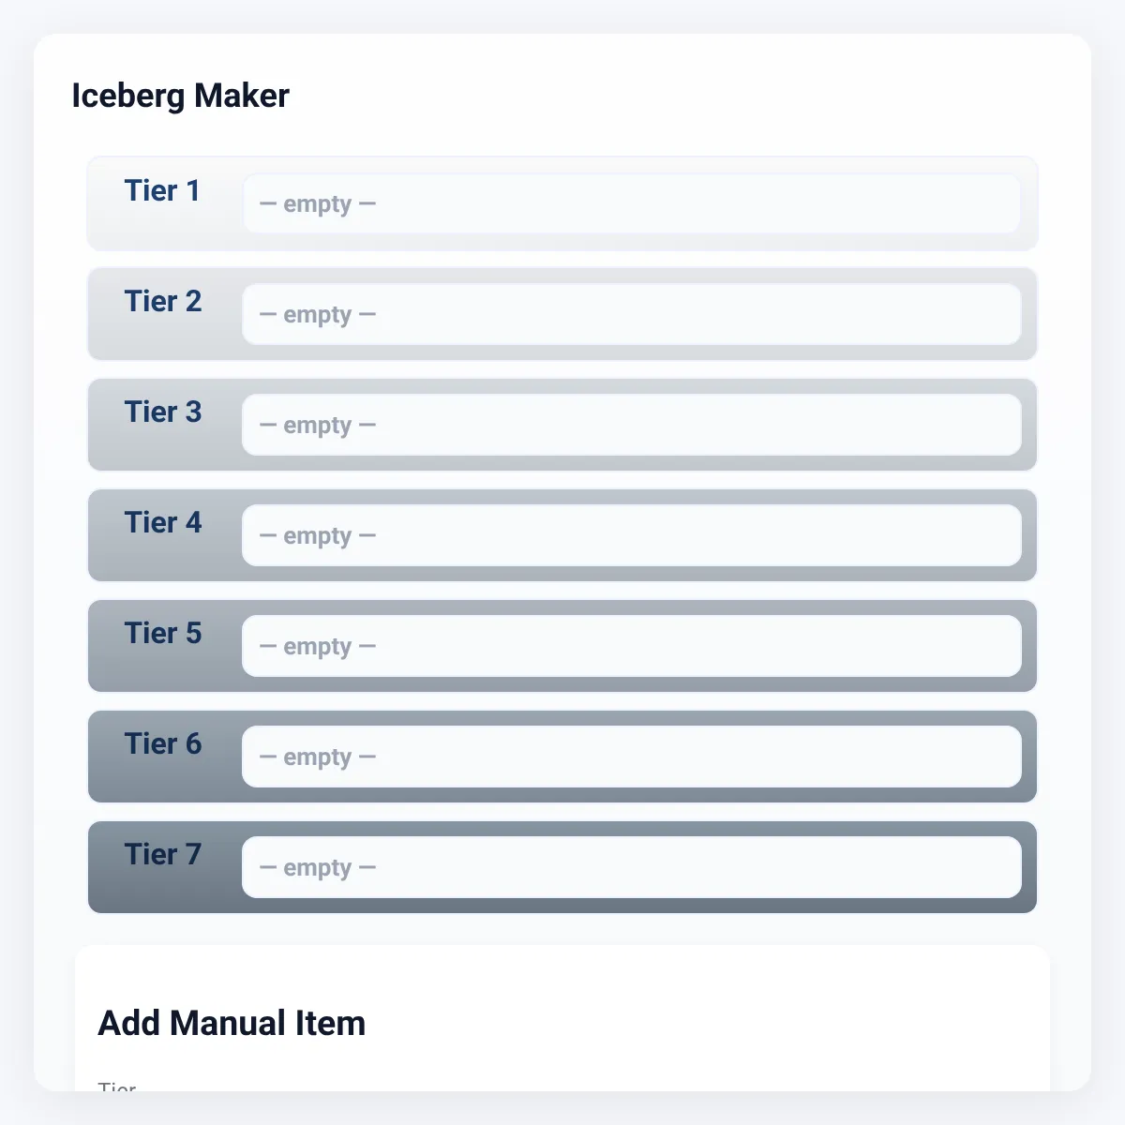Click the Tier 3 label text
Viewport: 1125px width, 1125px height.
[x=163, y=412]
